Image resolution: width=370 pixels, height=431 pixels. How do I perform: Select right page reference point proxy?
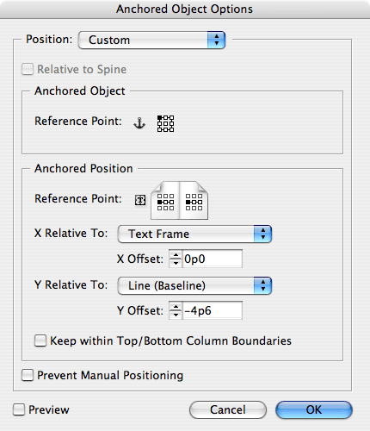tap(194, 202)
